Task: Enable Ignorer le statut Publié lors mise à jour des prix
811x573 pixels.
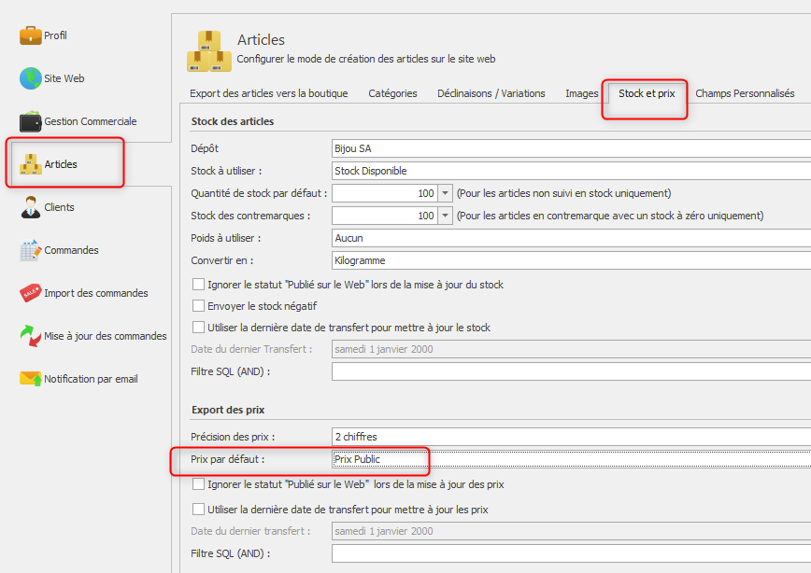Action: coord(198,484)
